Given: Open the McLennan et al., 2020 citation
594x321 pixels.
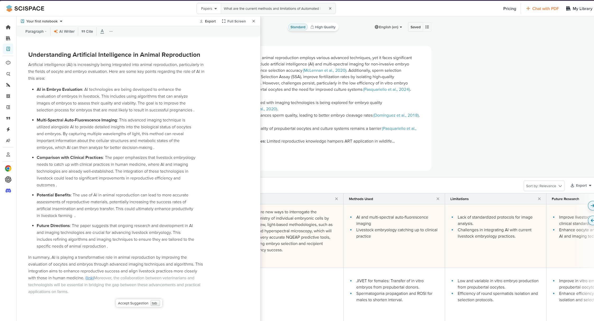Looking at the screenshot, I should 325,70.
